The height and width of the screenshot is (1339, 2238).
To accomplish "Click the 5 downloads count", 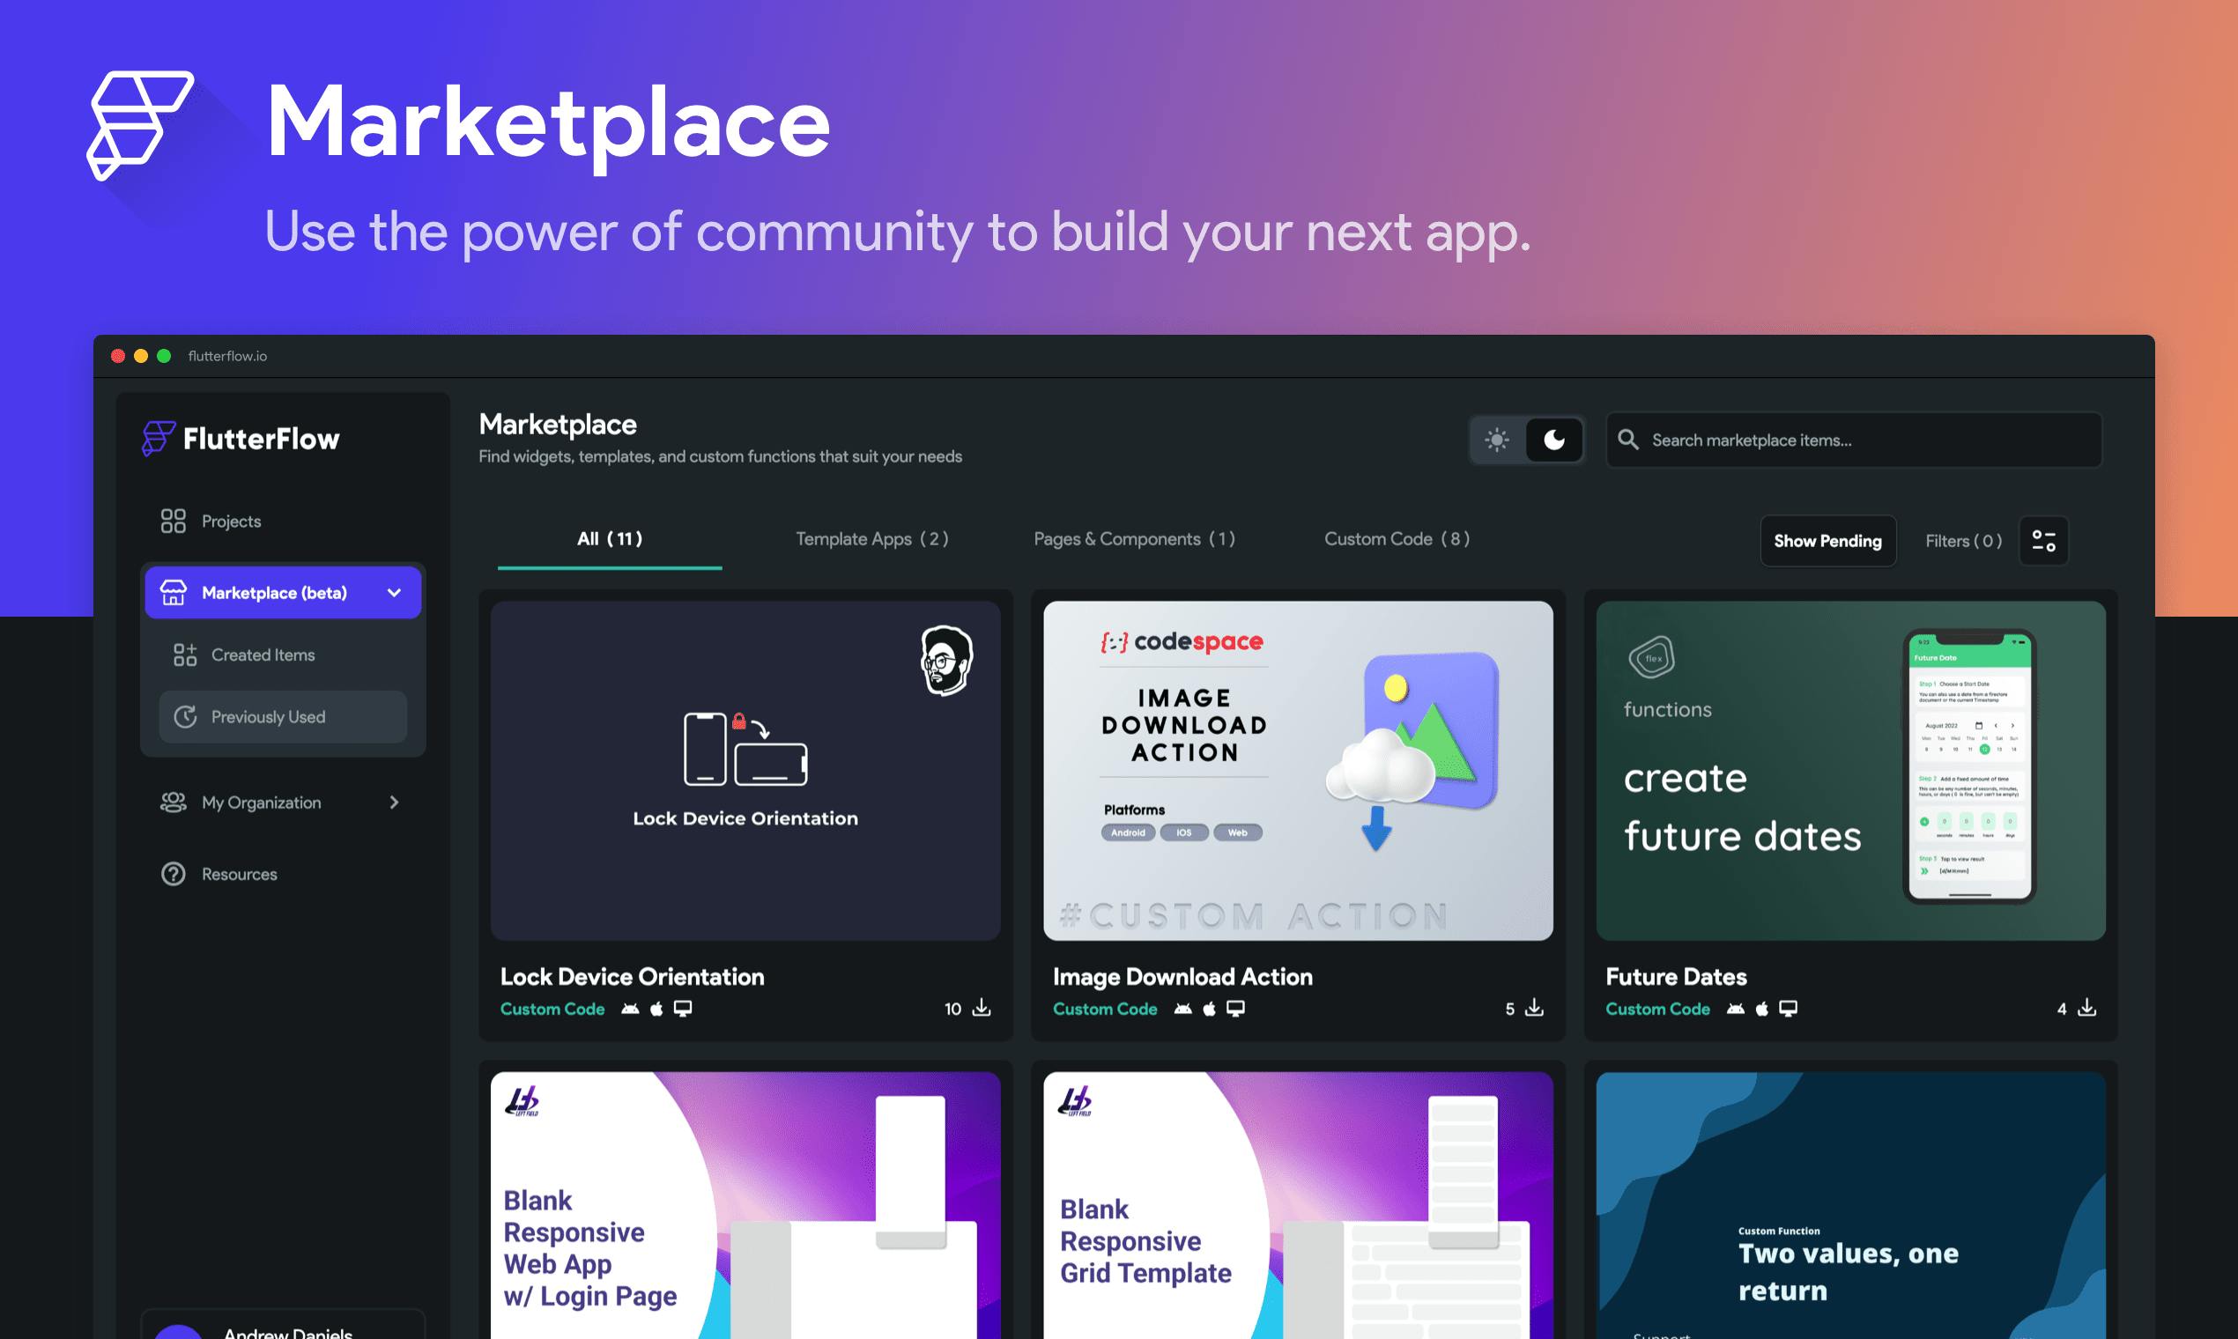I will coord(1509,1009).
